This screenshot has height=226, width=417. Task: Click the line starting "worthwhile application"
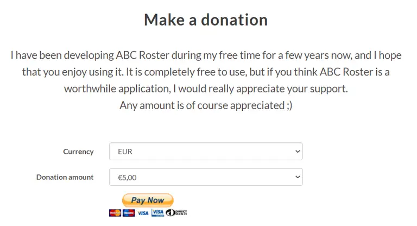206,89
